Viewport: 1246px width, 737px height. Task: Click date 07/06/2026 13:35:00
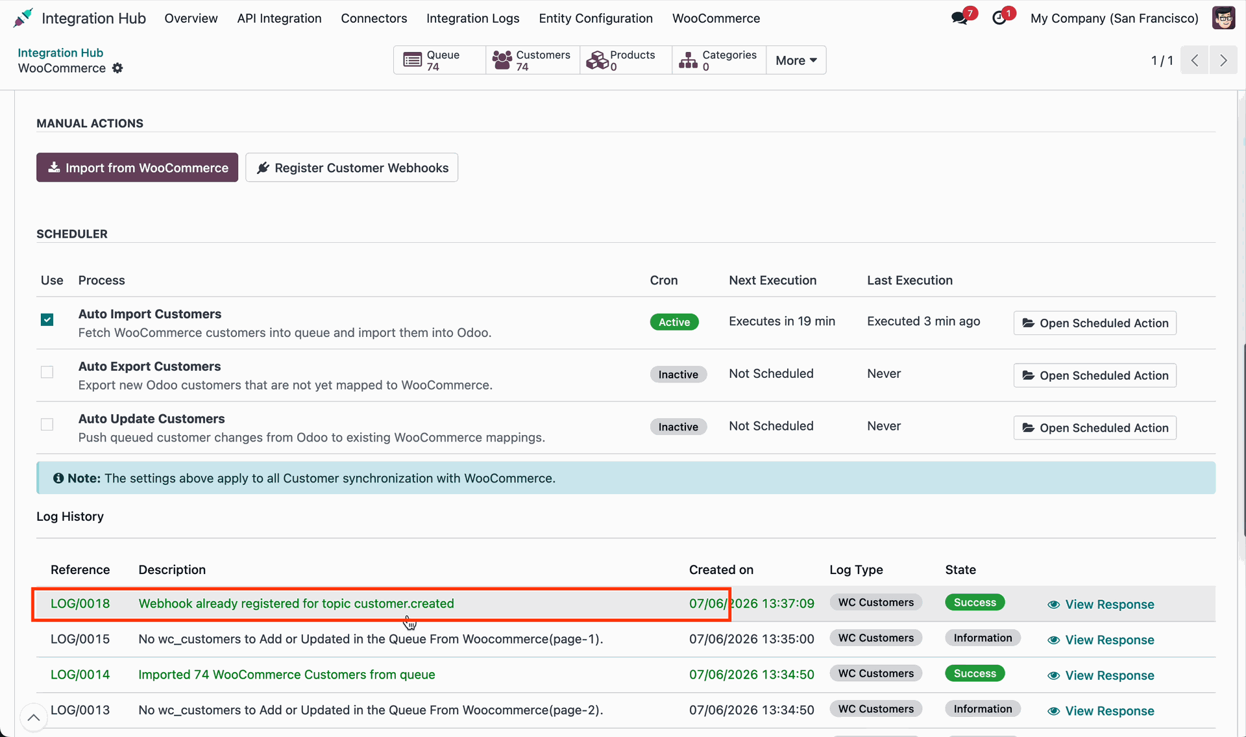751,640
